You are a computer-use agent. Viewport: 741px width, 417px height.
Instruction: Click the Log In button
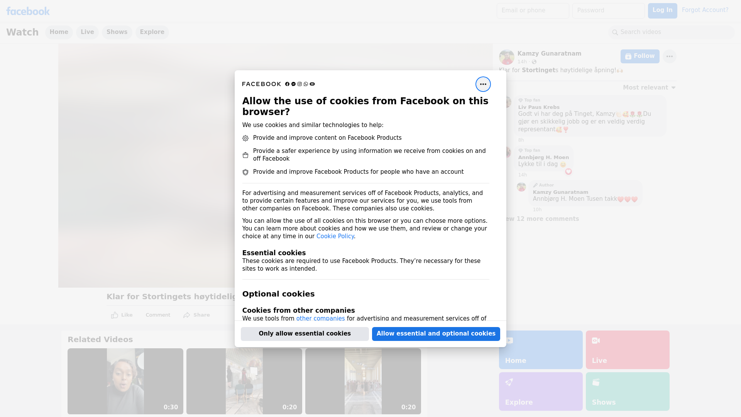click(662, 11)
